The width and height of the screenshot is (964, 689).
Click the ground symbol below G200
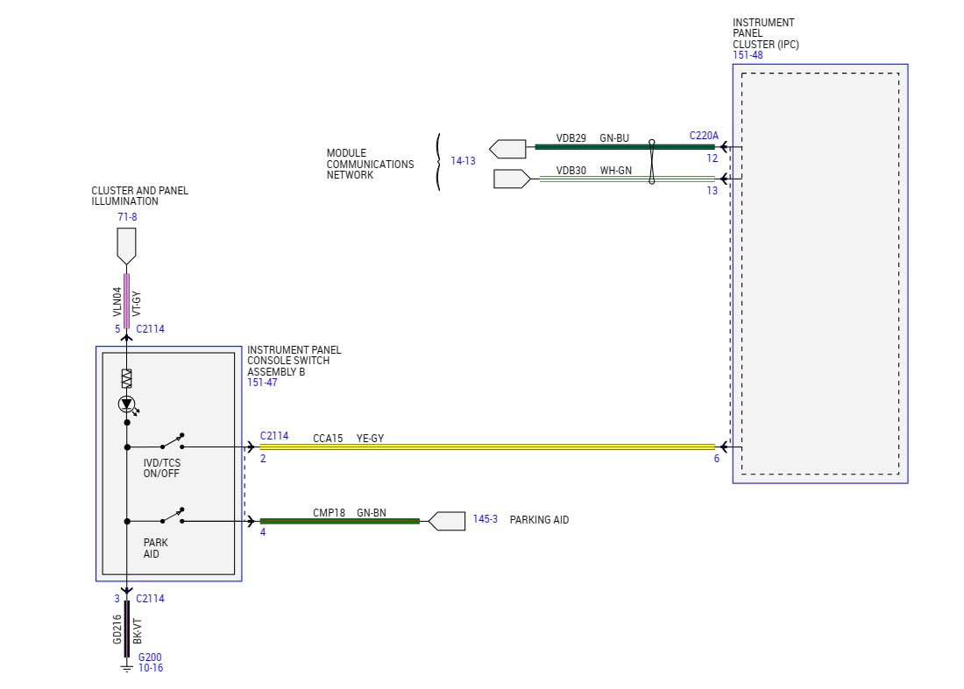[x=126, y=668]
